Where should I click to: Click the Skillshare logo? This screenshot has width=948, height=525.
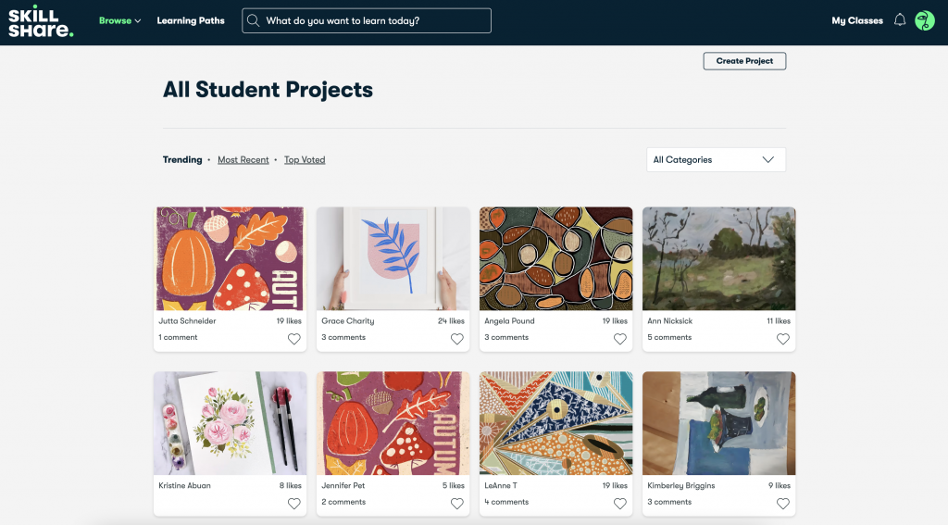click(41, 21)
